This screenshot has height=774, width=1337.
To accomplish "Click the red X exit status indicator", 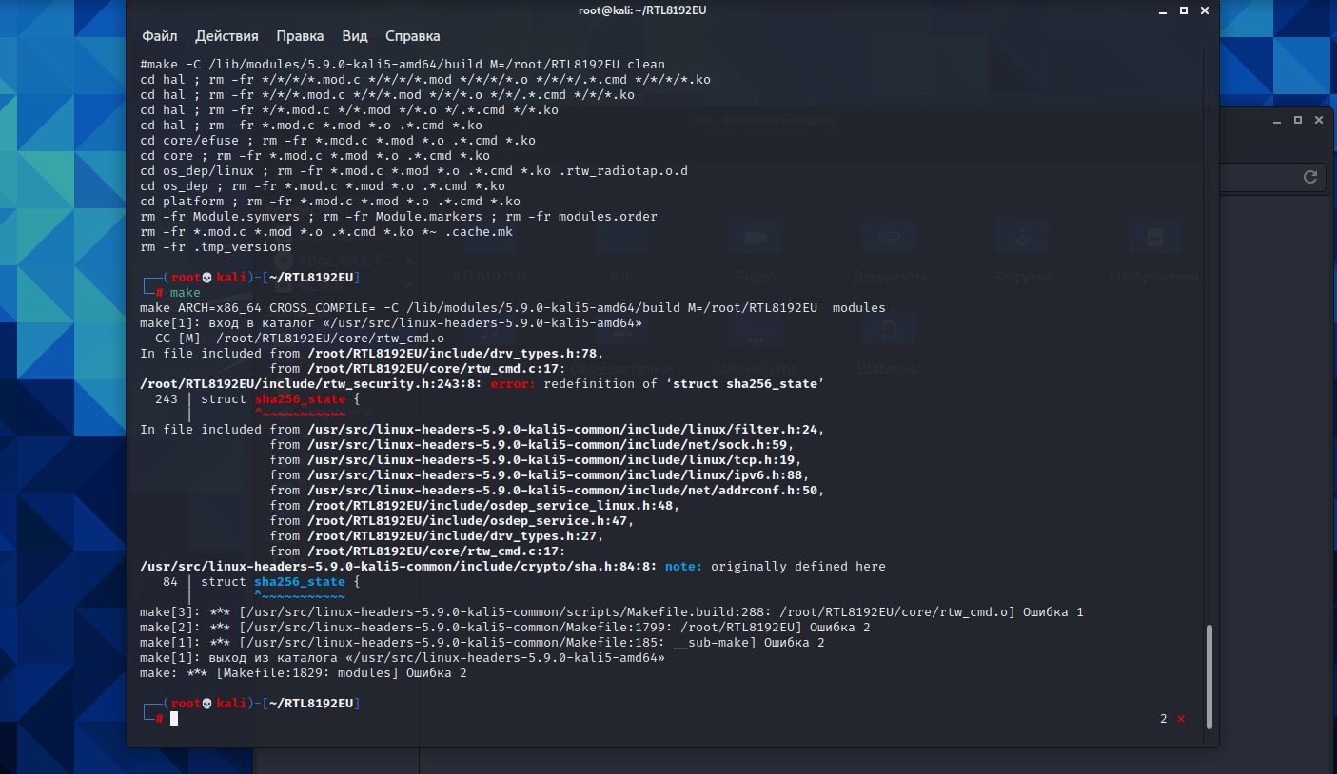I will pos(1181,719).
